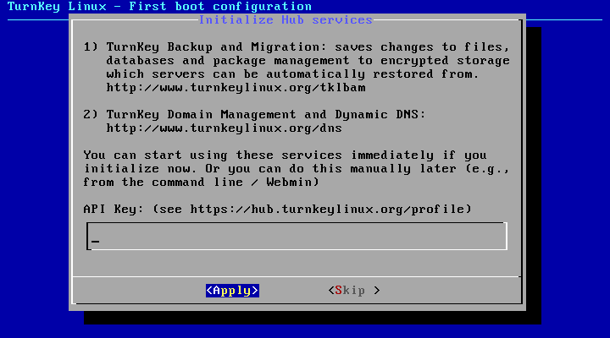Focus the API Key input field
610x338 pixels.
297,236
